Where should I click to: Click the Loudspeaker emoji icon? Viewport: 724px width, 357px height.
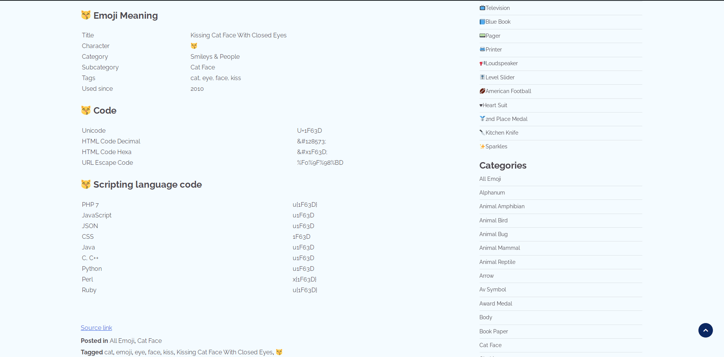[x=482, y=63]
